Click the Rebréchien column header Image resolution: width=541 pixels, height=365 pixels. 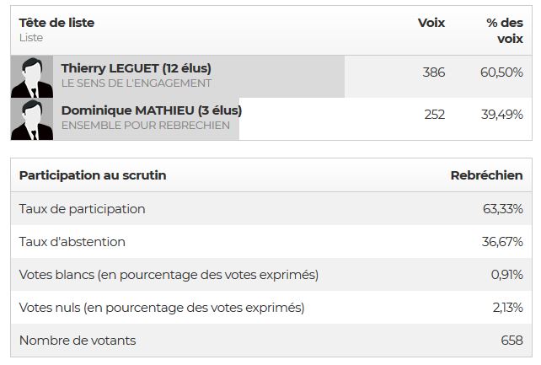(x=486, y=175)
